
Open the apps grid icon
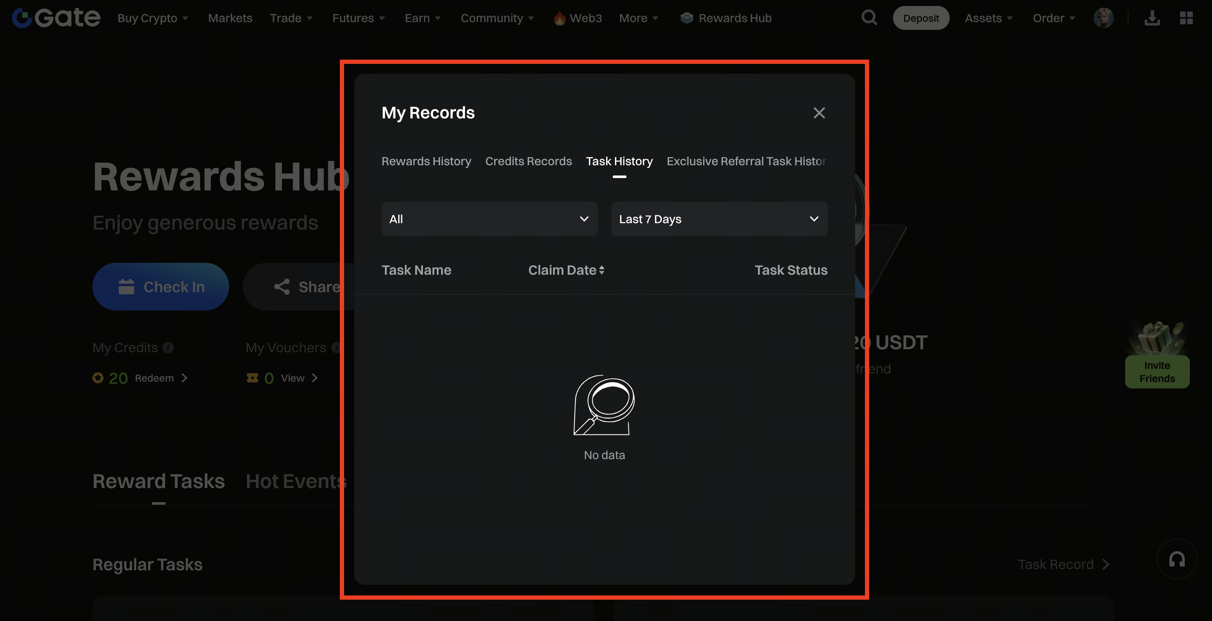coord(1186,18)
